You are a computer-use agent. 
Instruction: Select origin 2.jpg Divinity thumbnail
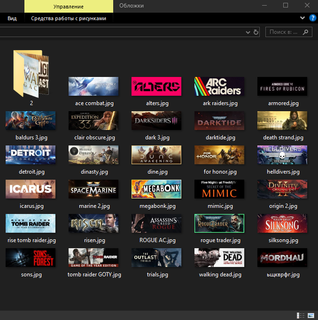tap(282, 189)
